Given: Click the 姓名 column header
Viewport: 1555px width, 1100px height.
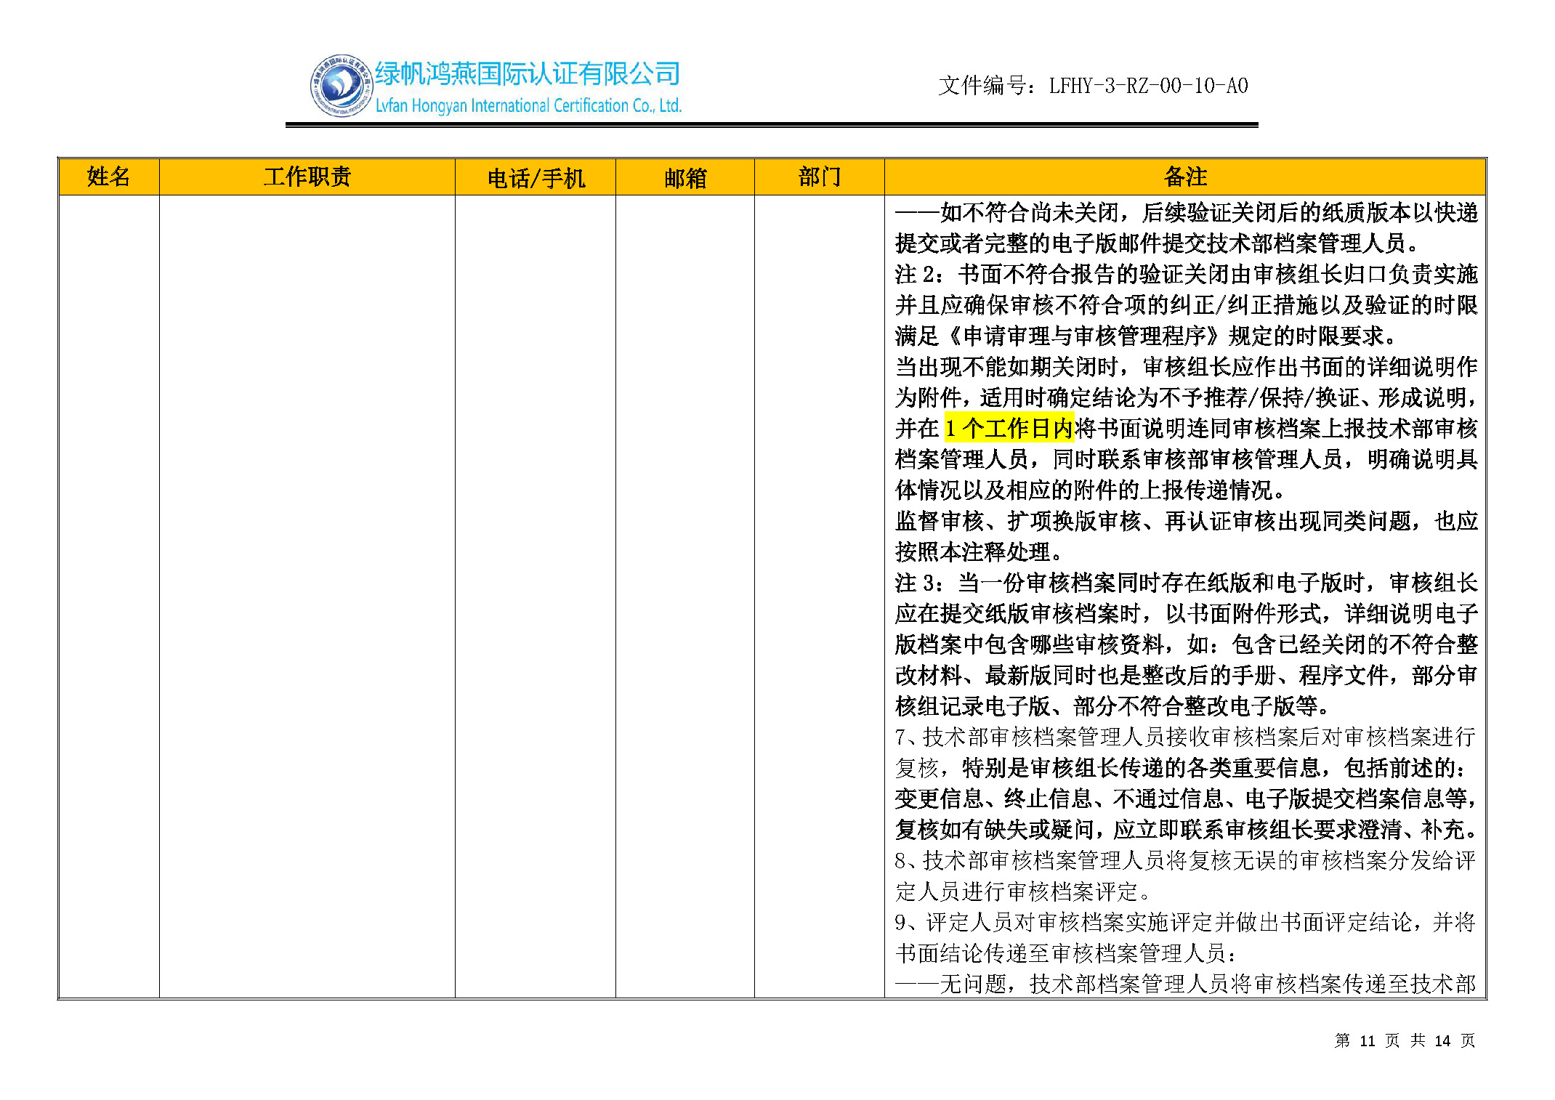Looking at the screenshot, I should click(x=108, y=177).
